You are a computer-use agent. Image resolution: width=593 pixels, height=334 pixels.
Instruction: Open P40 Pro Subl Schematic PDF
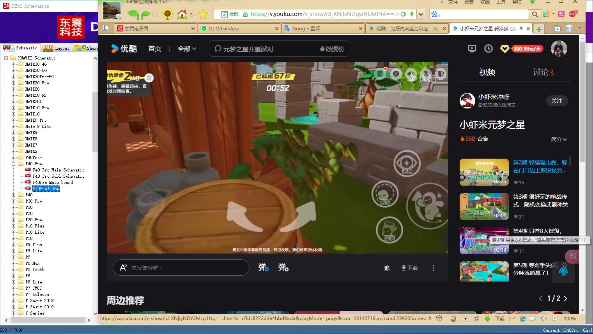(58, 176)
